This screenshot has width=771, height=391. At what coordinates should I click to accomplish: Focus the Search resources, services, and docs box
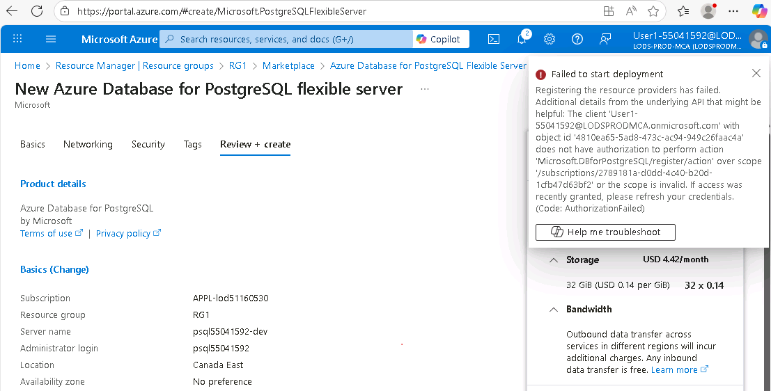(x=286, y=39)
